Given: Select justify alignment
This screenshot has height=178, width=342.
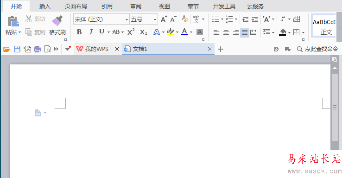Looking at the screenshot, I should [245, 32].
